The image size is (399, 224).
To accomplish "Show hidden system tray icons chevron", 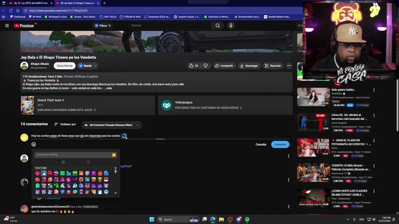I will click(x=348, y=219).
